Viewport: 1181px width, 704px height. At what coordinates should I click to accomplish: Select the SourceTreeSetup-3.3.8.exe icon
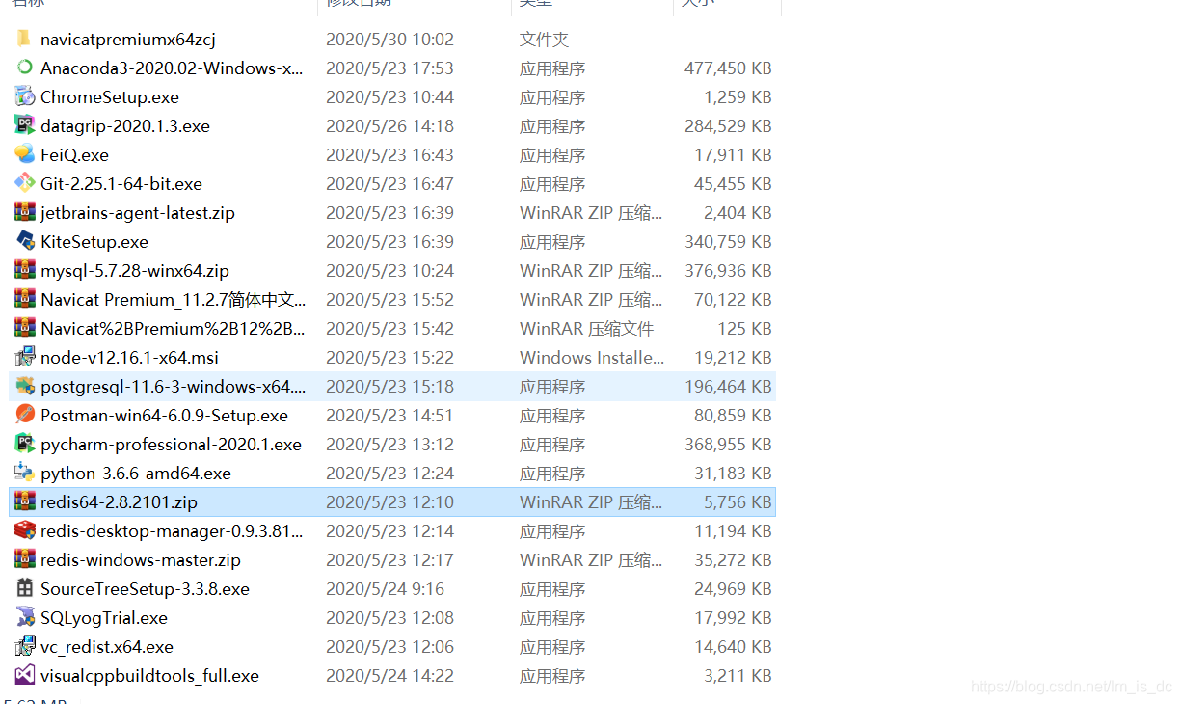click(25, 588)
